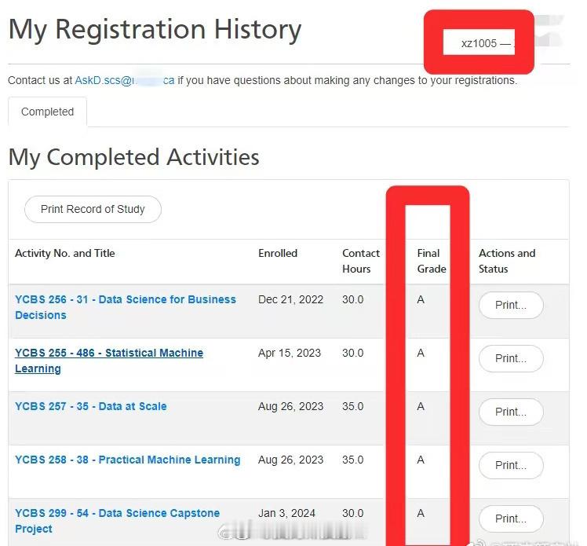Open YCBS 257 Data at Scale link
This screenshot has height=546, width=587.
coord(91,406)
